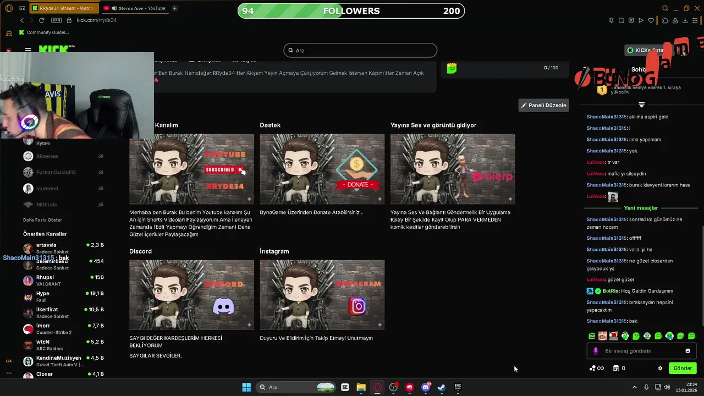Open RRaenee followed channel
704x396 pixels.
63,156
